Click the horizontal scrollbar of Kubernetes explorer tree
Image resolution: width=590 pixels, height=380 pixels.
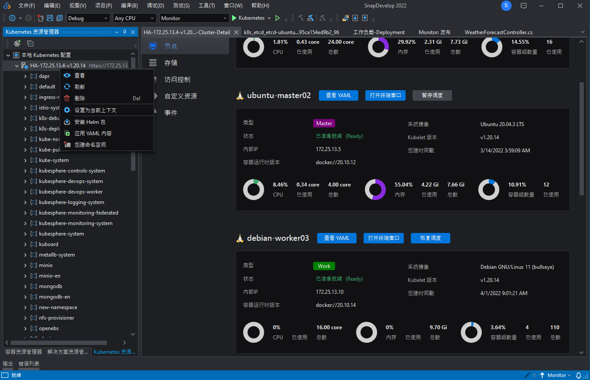pos(59,343)
